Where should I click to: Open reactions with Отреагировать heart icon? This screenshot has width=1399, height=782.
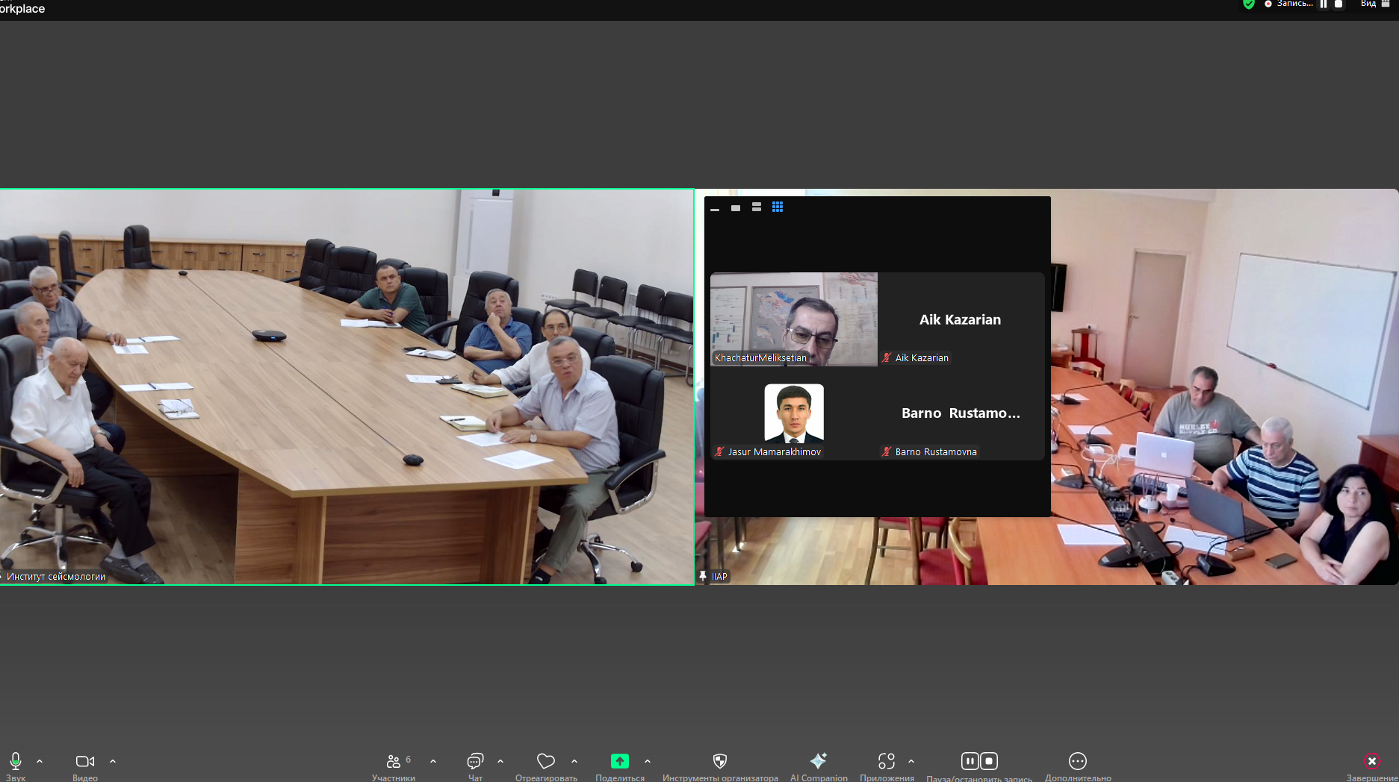coord(546,761)
